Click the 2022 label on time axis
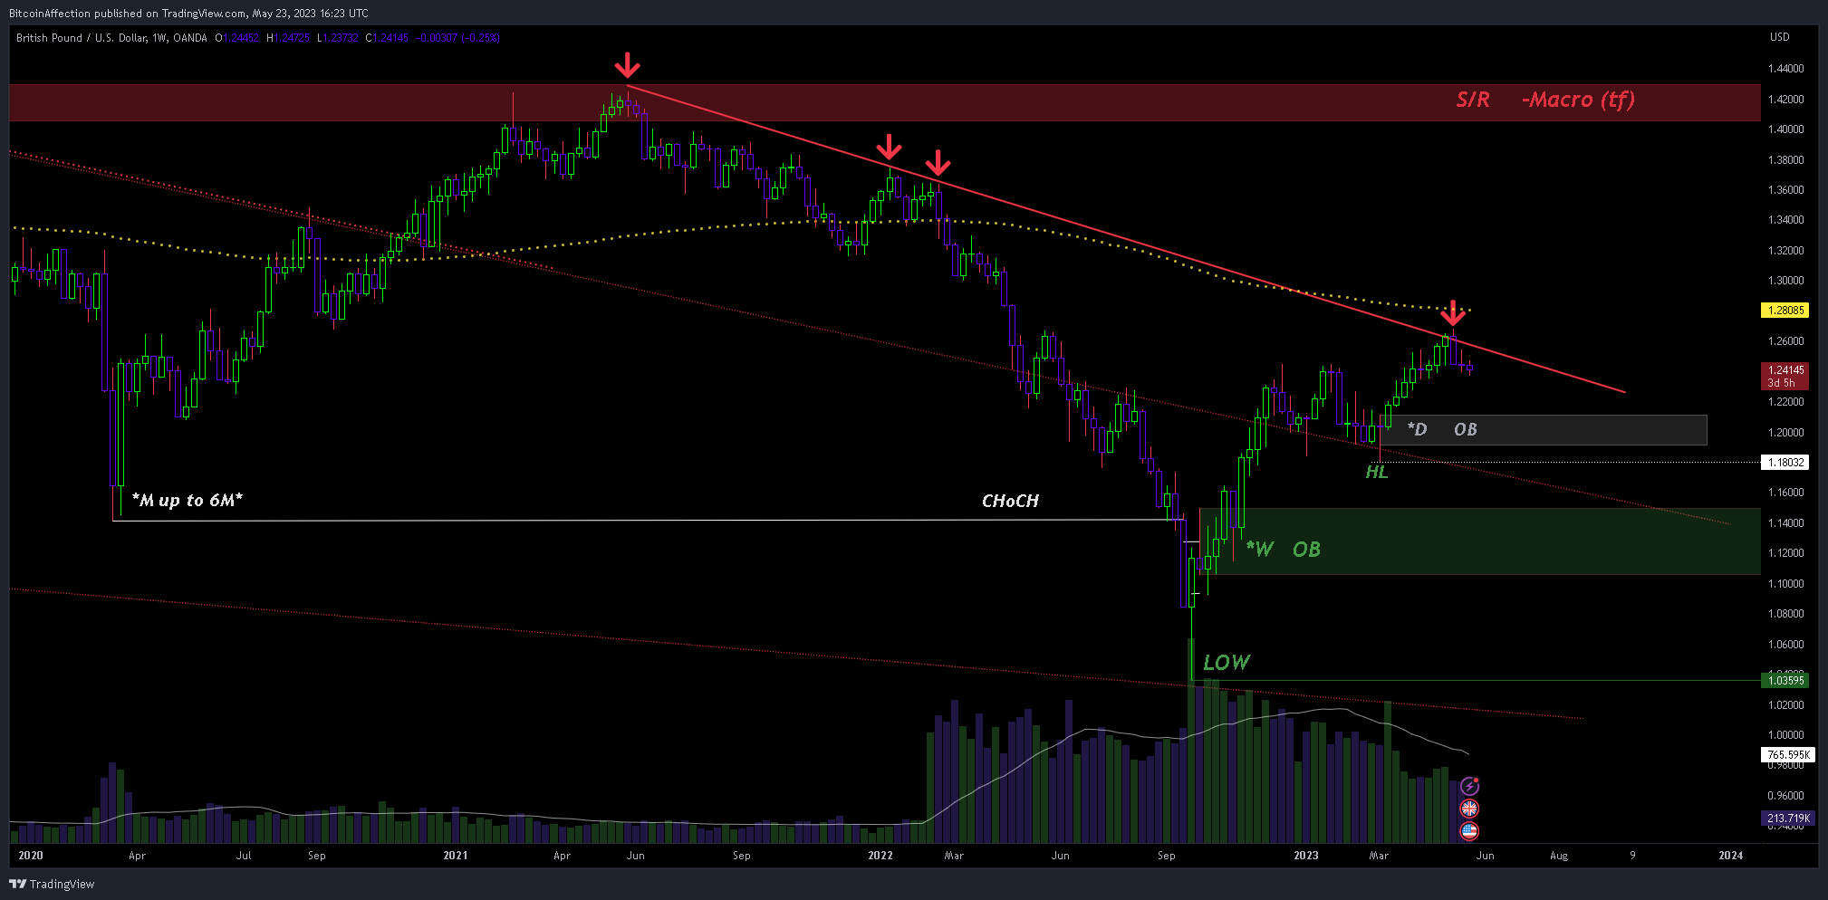Viewport: 1828px width, 900px height. (x=880, y=856)
